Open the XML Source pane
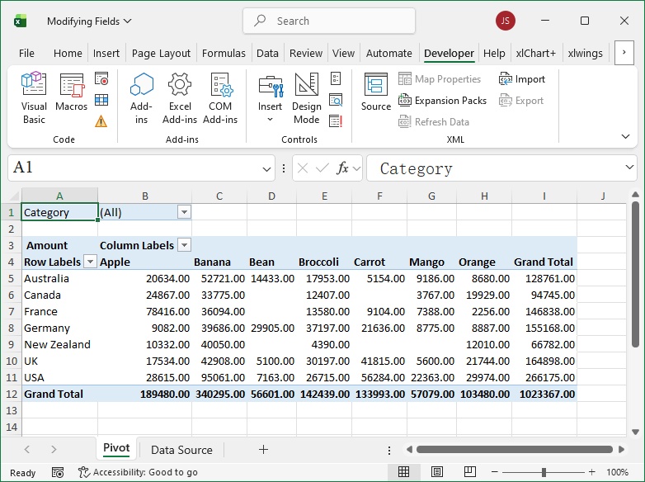Image resolution: width=645 pixels, height=482 pixels. (x=375, y=92)
